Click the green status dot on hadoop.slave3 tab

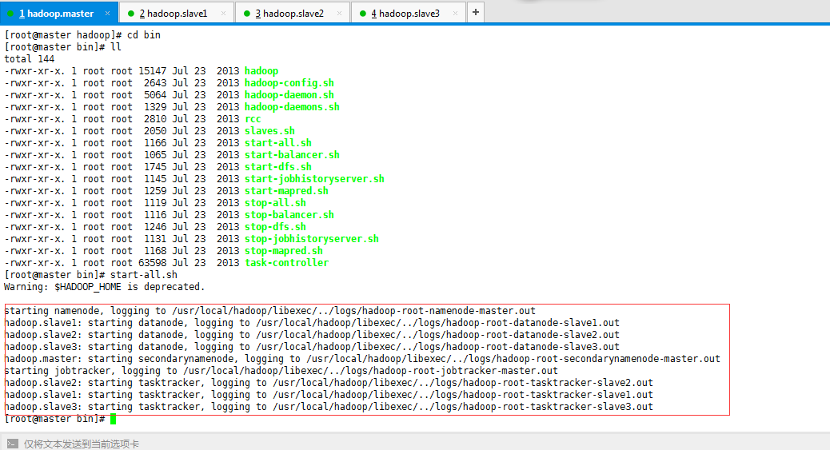[362, 14]
